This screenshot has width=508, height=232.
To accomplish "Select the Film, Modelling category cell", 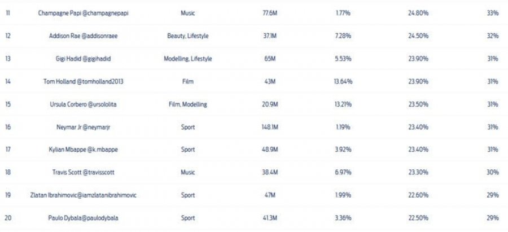I will click(188, 104).
